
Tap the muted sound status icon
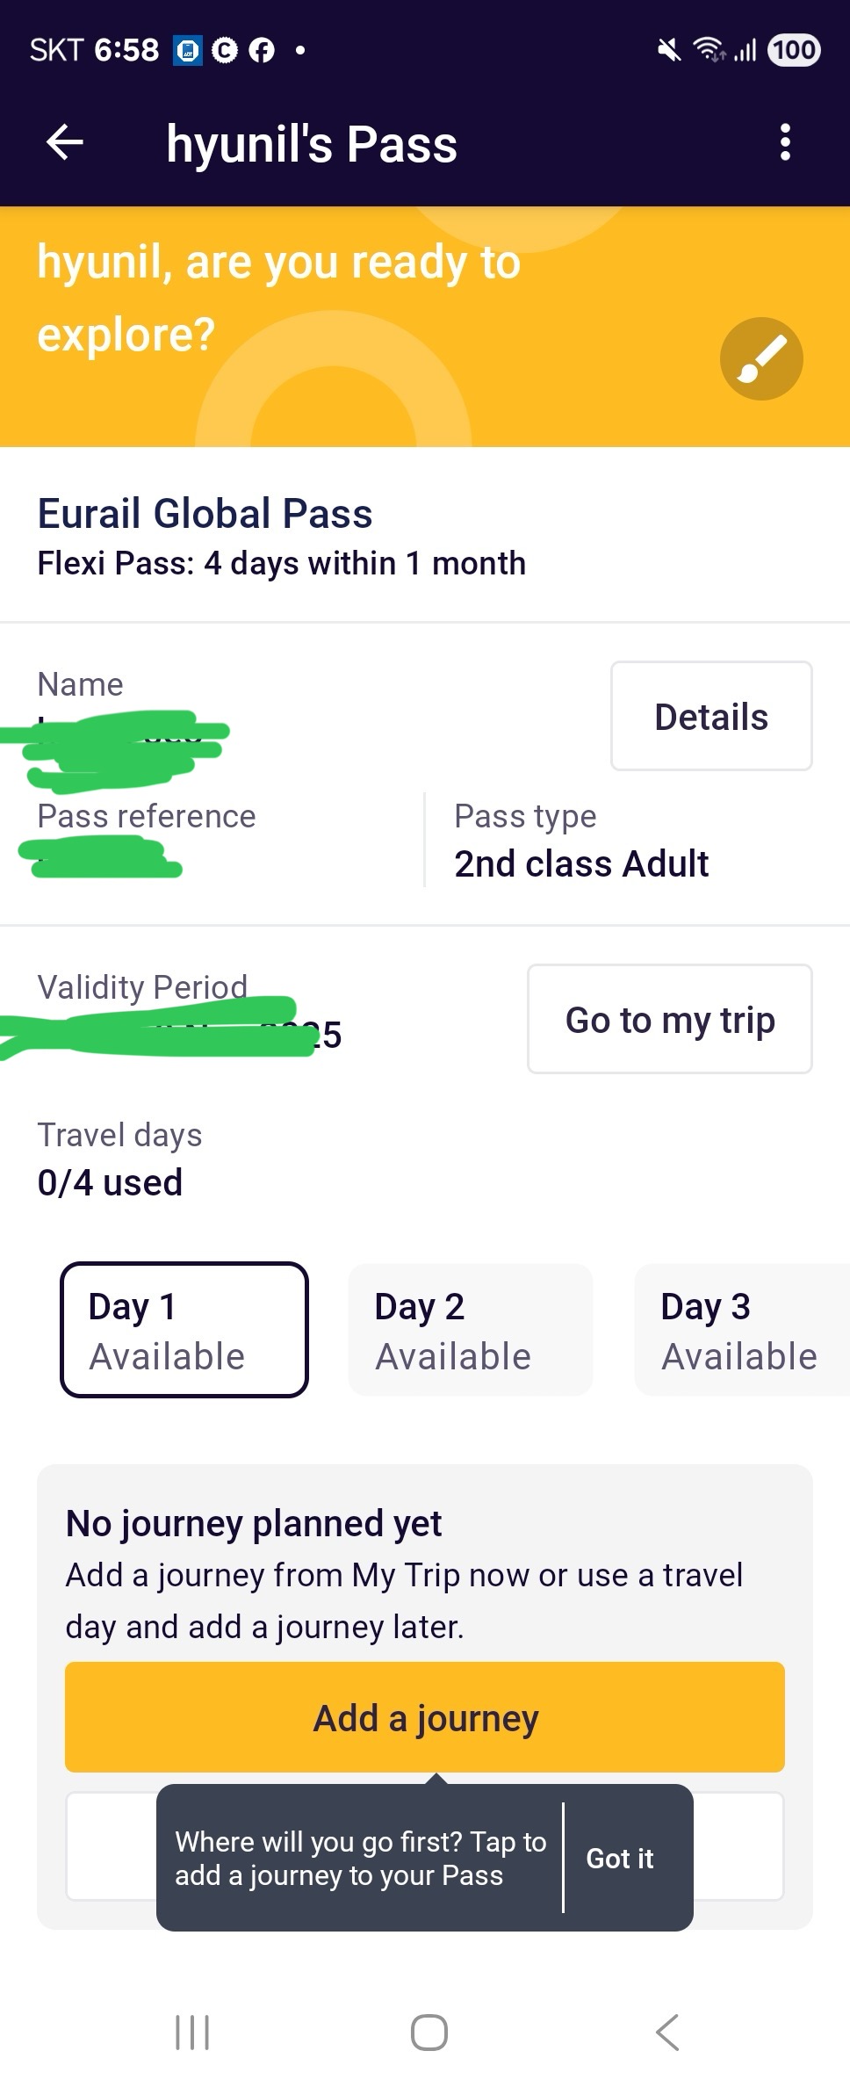(x=669, y=50)
